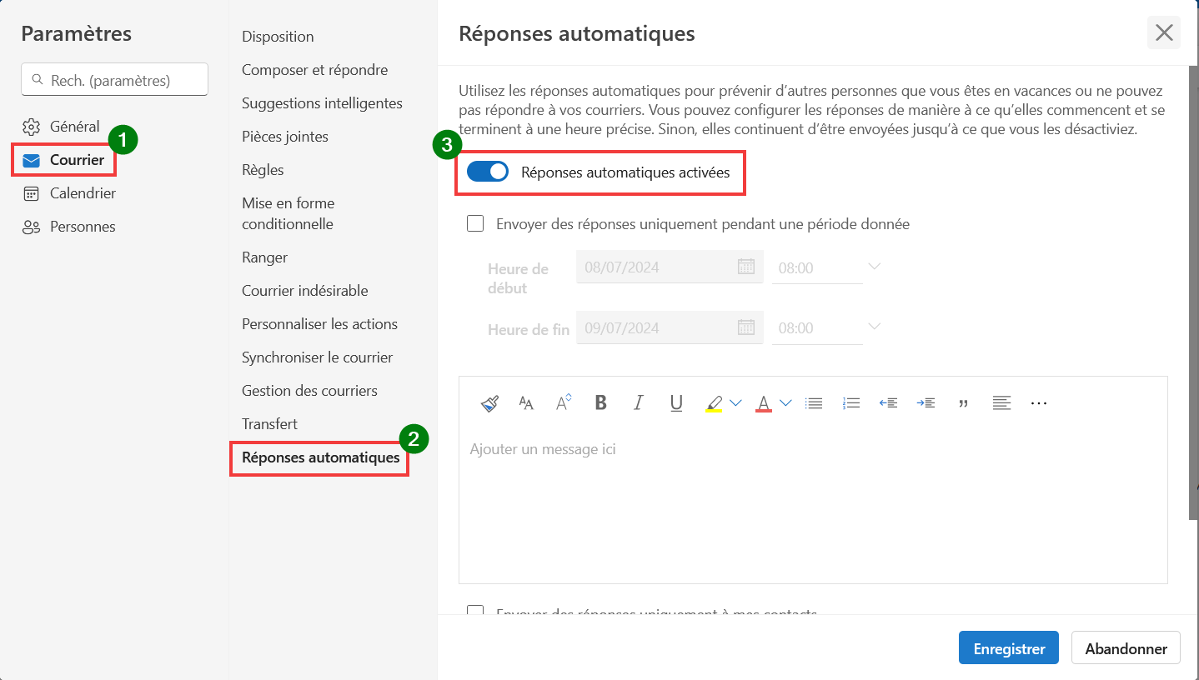Screen dimensions: 1199x680
Task: Toggle bold formatting in the message editor
Action: (600, 403)
